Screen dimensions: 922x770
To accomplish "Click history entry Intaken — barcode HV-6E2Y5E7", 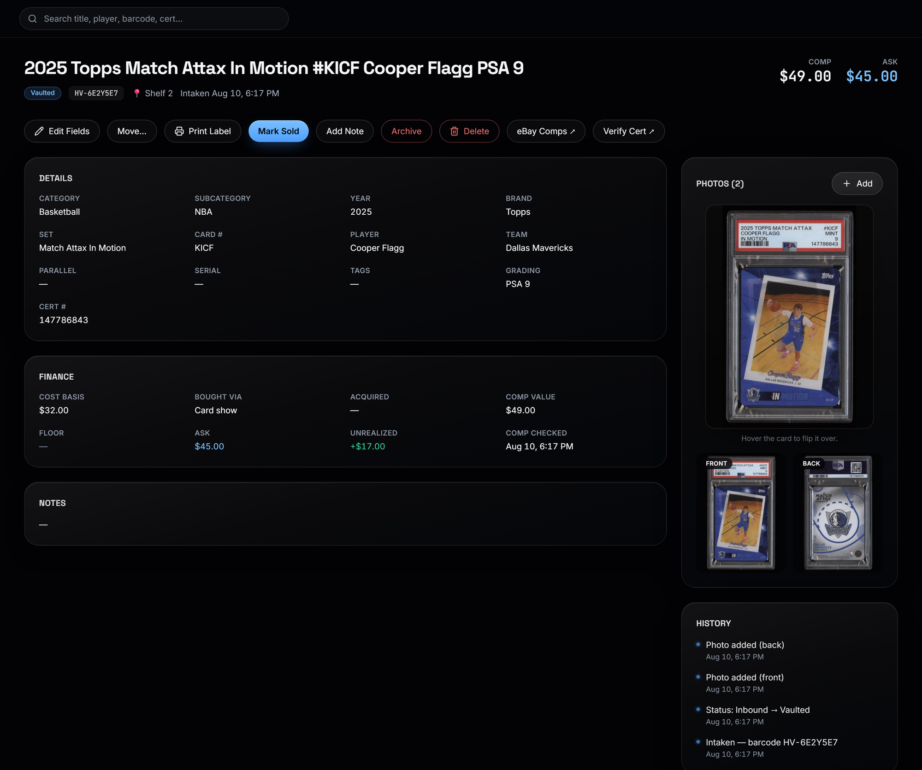I will pyautogui.click(x=772, y=742).
